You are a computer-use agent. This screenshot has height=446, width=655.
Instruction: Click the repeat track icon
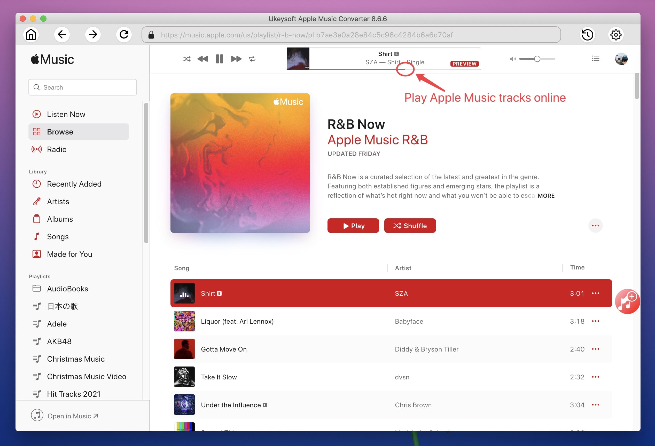click(x=253, y=59)
